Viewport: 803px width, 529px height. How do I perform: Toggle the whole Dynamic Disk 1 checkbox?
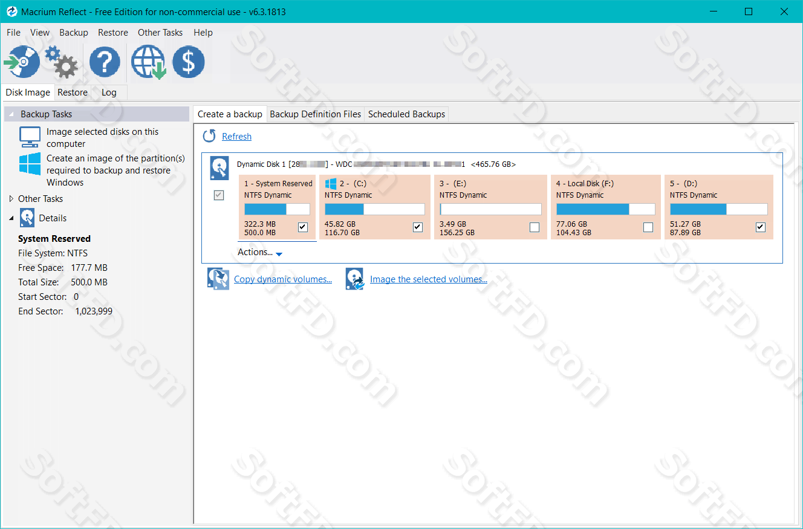(219, 195)
